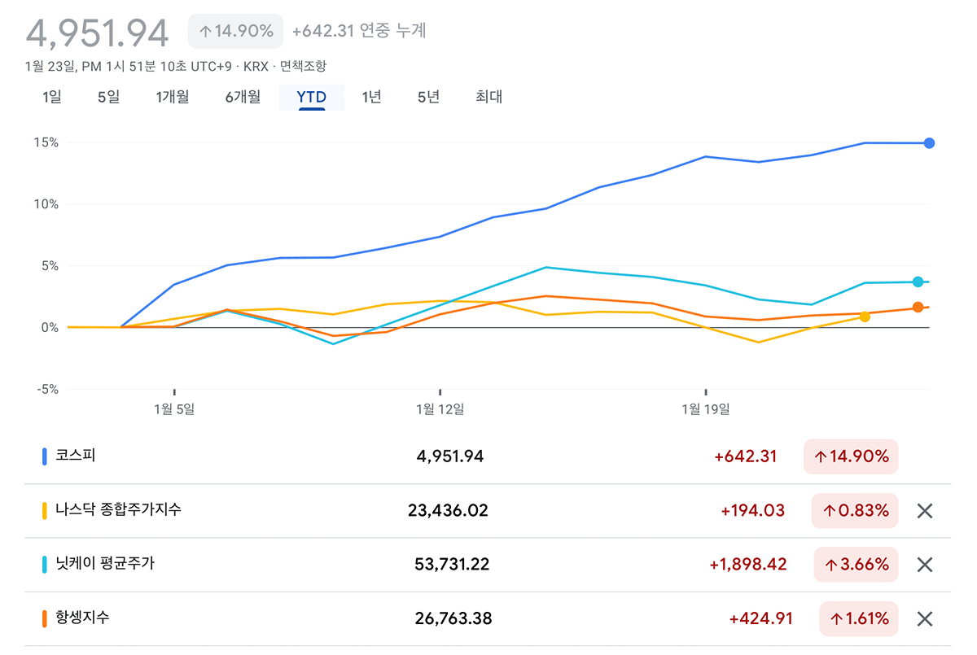Image resolution: width=977 pixels, height=655 pixels.
Task: Open the 5년 chart range
Action: point(428,97)
